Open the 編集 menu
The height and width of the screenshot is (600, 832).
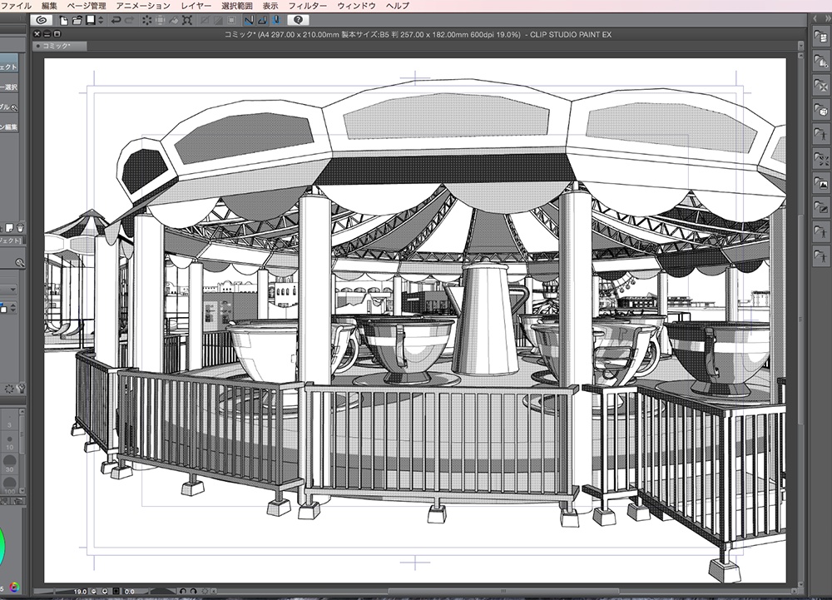[x=49, y=6]
